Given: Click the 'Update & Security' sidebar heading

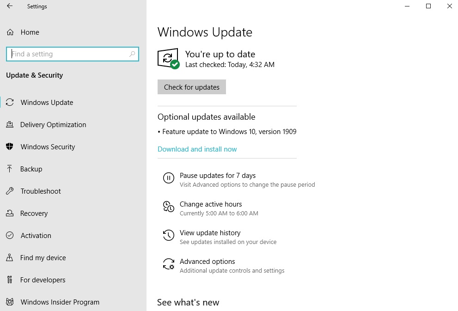Looking at the screenshot, I should 35,75.
